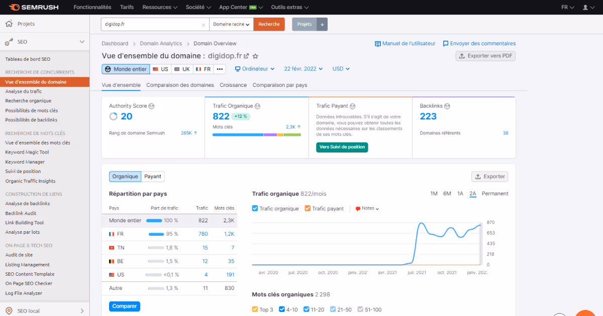Expand the Ordinateur device dropdown
This screenshot has height=316, width=603.
[255, 69]
